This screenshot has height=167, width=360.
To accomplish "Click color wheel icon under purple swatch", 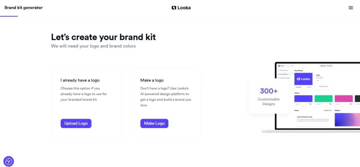I will click(x=311, y=104).
